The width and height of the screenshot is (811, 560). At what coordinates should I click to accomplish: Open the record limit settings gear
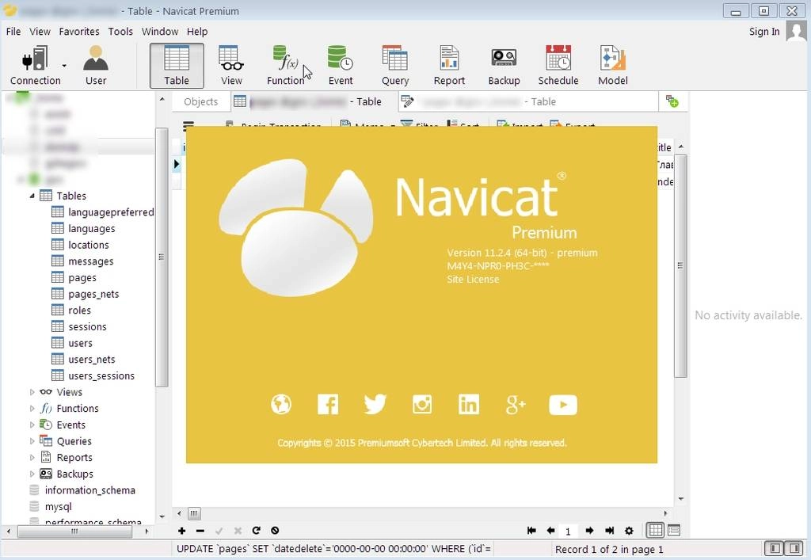[629, 531]
